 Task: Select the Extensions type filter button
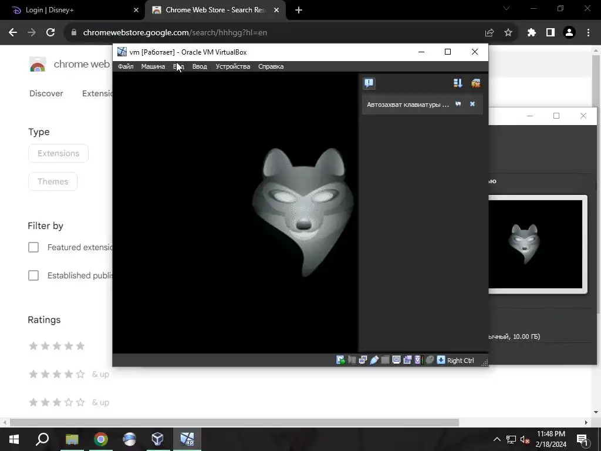tap(58, 153)
